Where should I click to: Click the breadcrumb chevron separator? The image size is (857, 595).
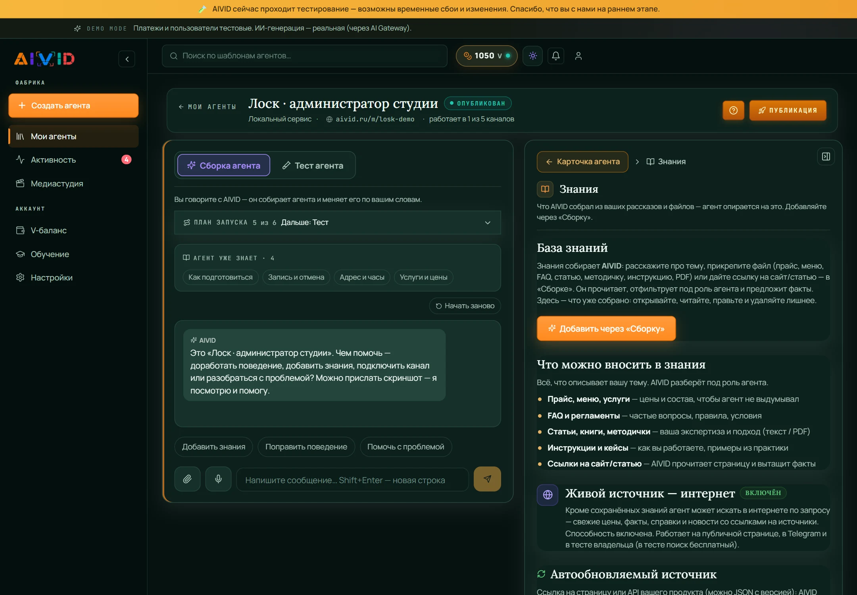click(x=637, y=162)
